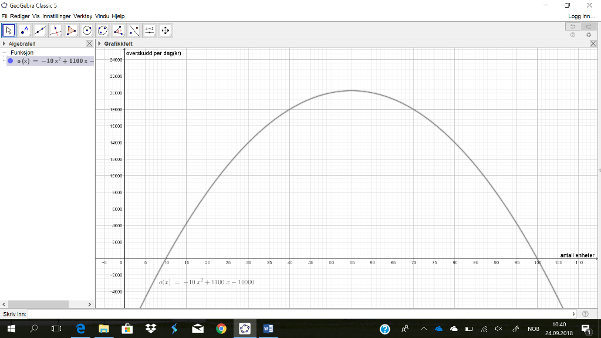Image resolution: width=601 pixels, height=338 pixels.
Task: Select the Slider tool
Action: point(149,30)
